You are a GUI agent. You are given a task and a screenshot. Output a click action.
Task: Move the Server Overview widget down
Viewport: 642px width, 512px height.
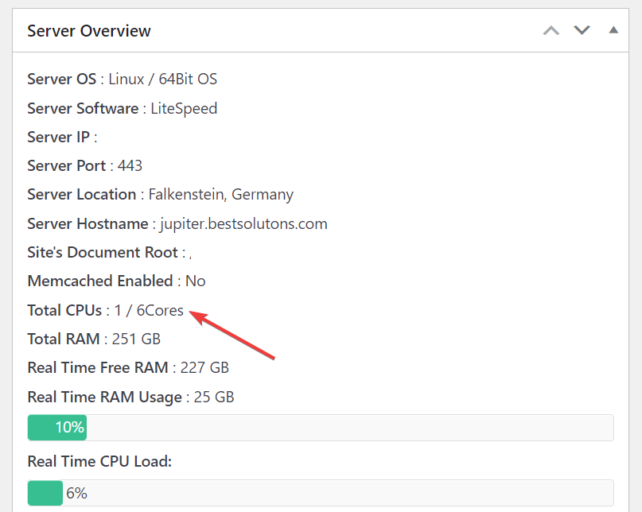[x=582, y=30]
